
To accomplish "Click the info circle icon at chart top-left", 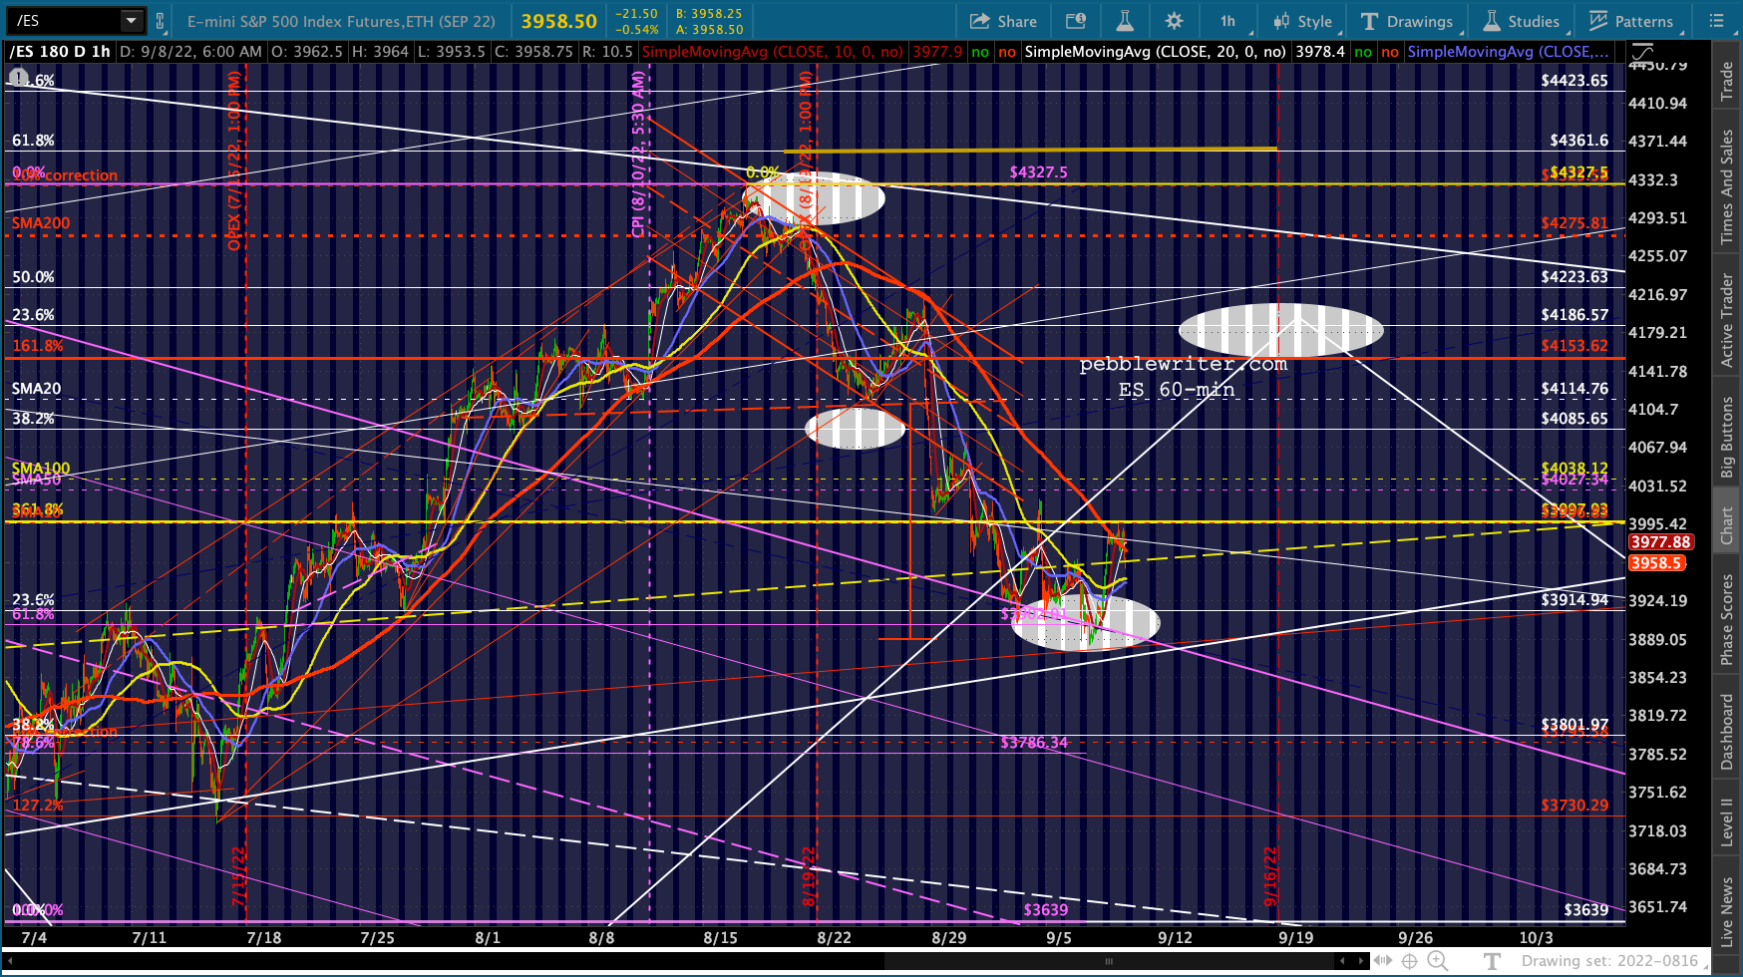I will coord(18,77).
